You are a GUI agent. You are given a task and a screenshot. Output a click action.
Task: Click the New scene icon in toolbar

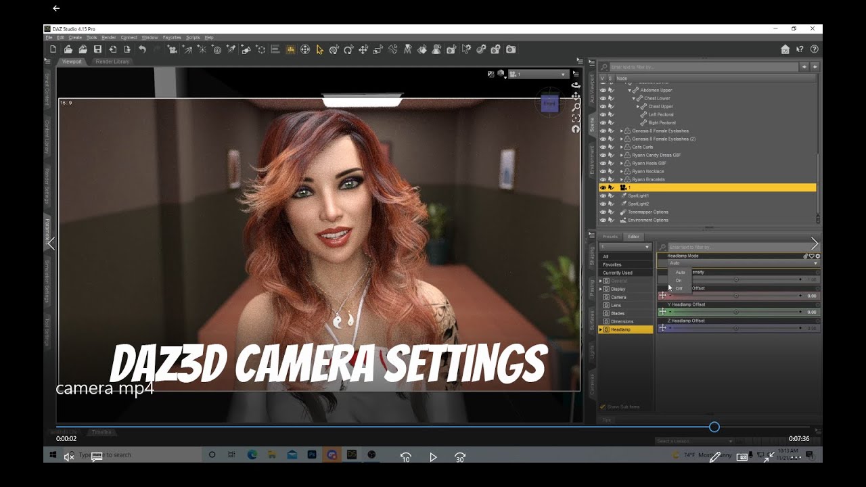point(53,49)
